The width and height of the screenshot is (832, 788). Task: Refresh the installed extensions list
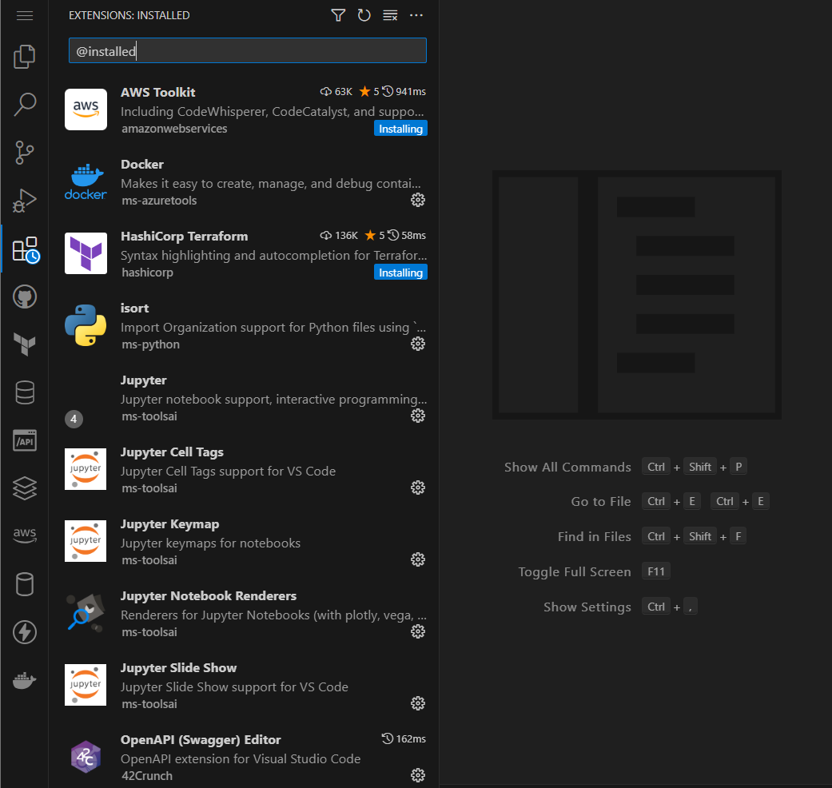point(364,15)
